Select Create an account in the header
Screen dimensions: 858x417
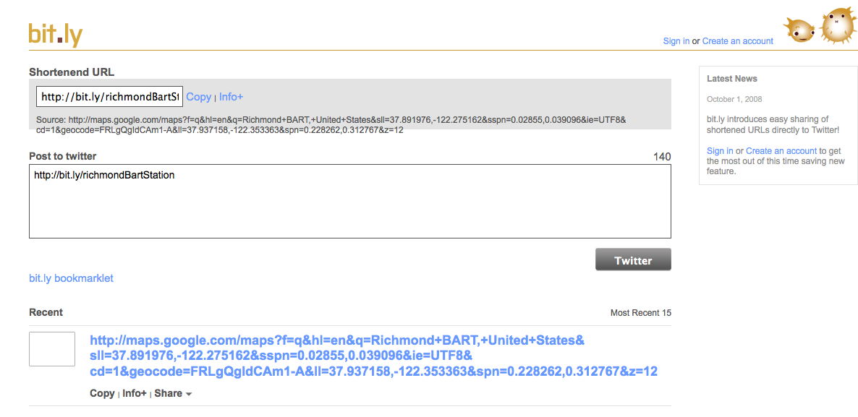737,41
